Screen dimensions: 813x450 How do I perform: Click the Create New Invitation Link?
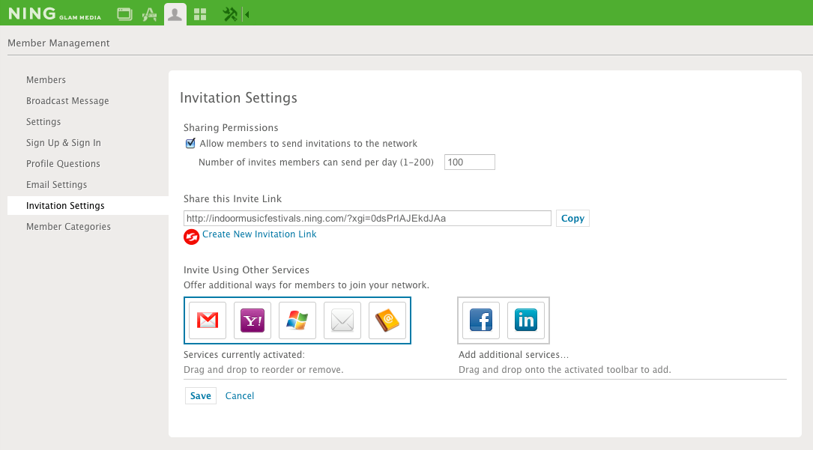pos(259,234)
